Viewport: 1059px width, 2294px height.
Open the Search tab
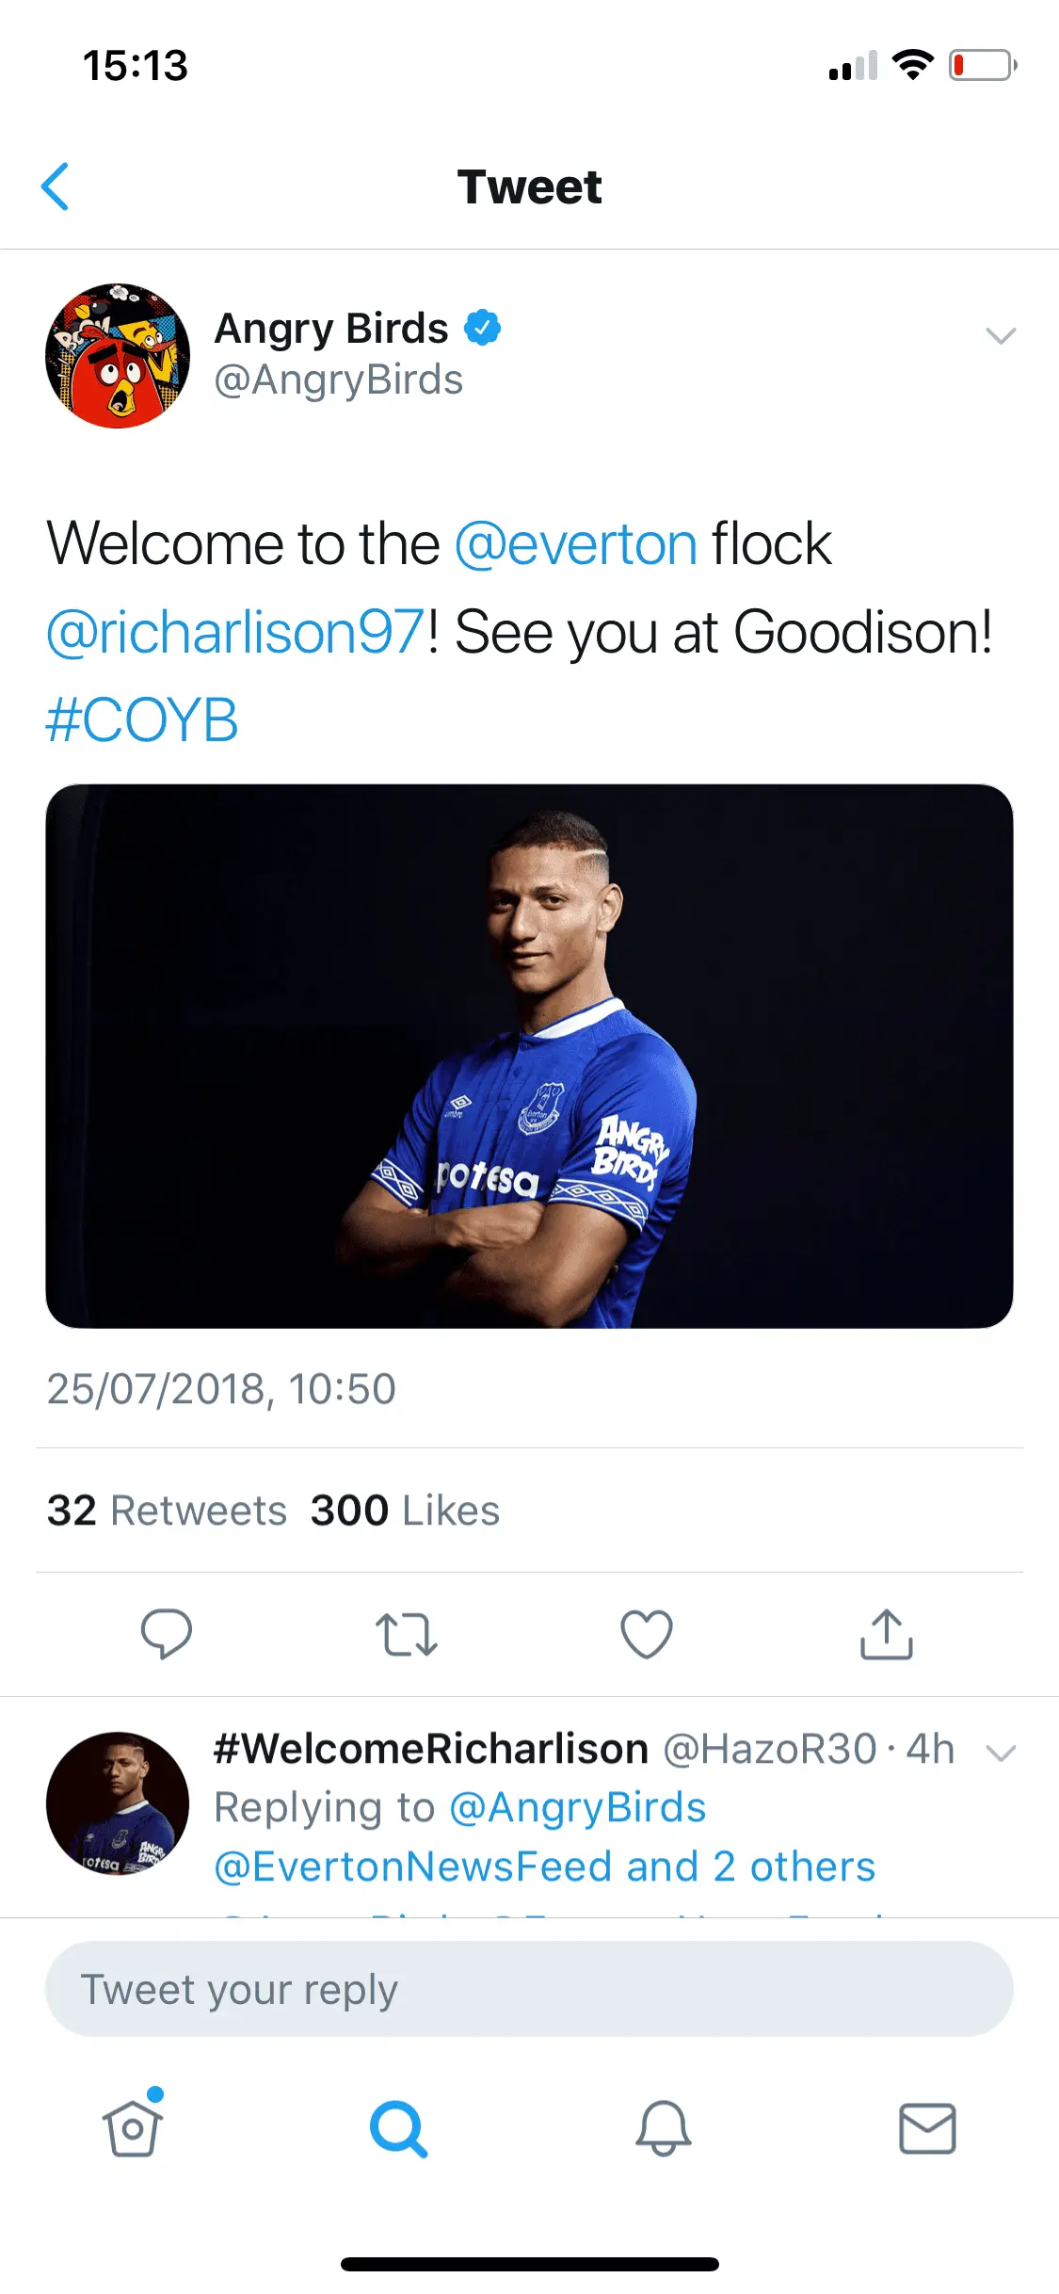398,2128
